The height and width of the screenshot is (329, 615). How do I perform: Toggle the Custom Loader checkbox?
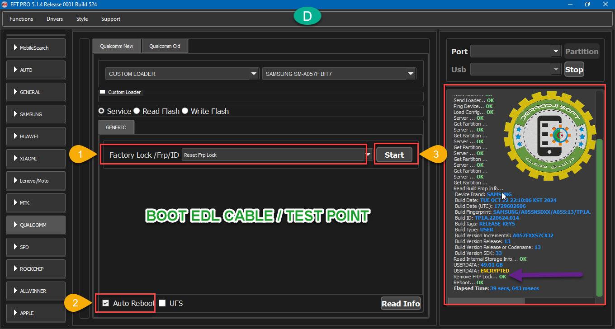coord(103,92)
